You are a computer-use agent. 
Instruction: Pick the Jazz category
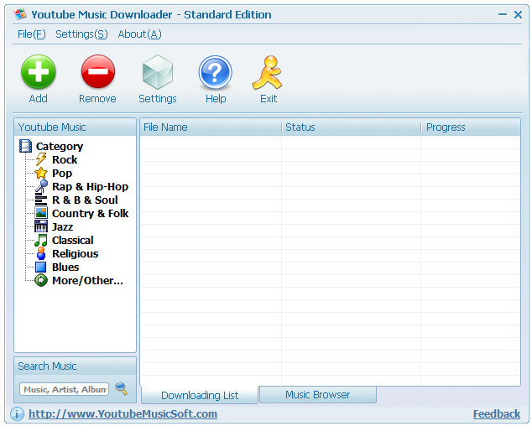click(62, 226)
